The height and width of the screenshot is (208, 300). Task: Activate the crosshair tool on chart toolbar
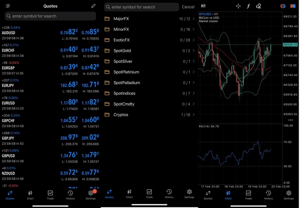coord(238,6)
